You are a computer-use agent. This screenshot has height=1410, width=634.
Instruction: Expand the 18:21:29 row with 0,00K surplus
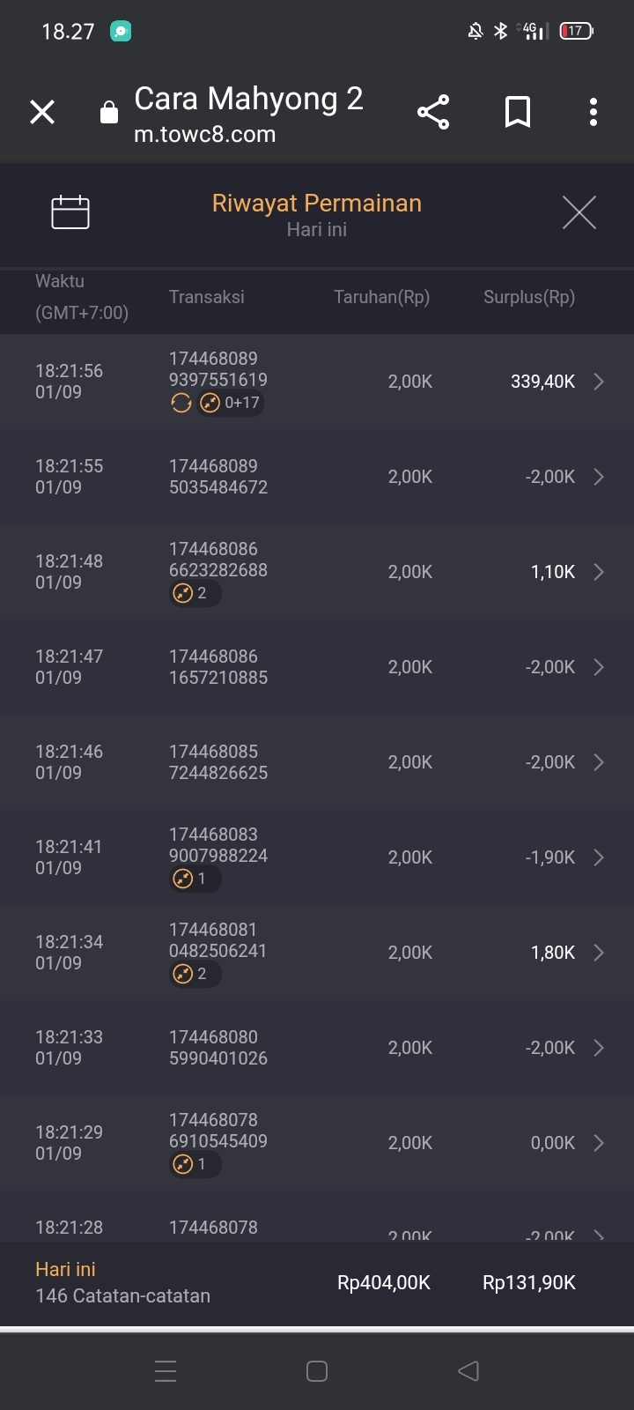pyautogui.click(x=599, y=1143)
